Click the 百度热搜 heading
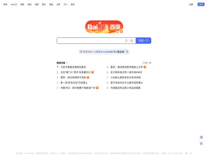Viewport: 208px width, 156px height. [61, 63]
